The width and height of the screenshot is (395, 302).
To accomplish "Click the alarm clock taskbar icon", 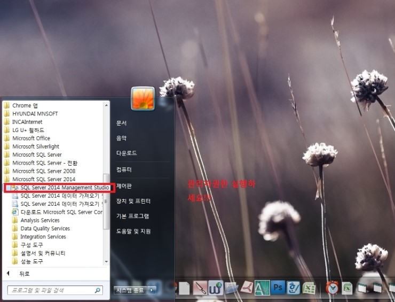I will click(x=332, y=288).
